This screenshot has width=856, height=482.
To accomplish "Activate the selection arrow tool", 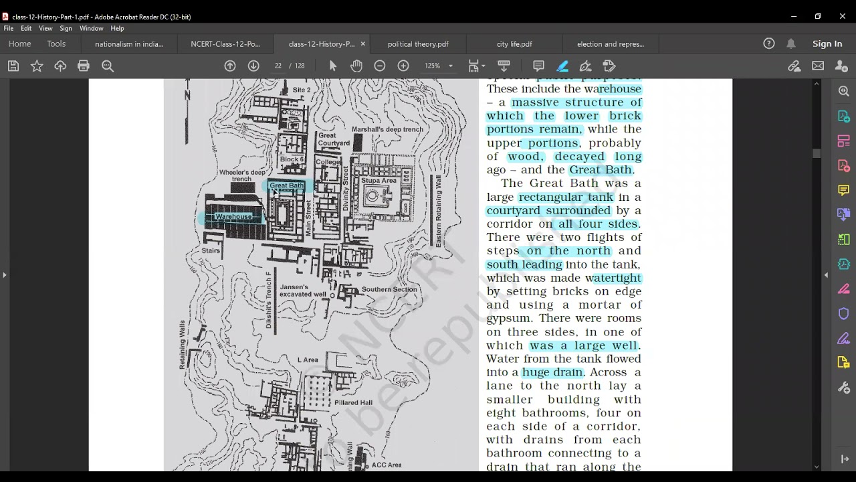I will click(x=333, y=66).
